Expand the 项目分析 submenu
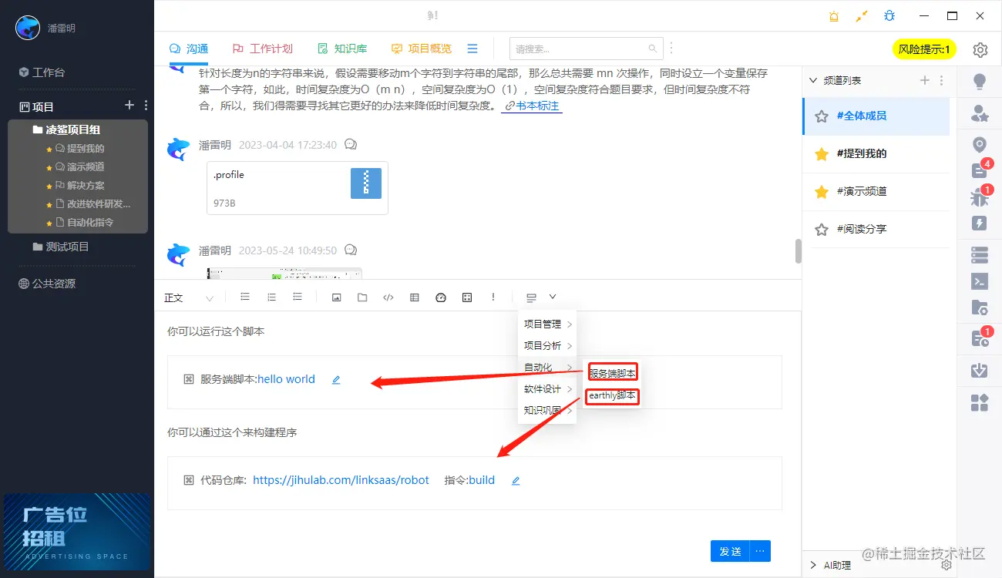 click(547, 346)
